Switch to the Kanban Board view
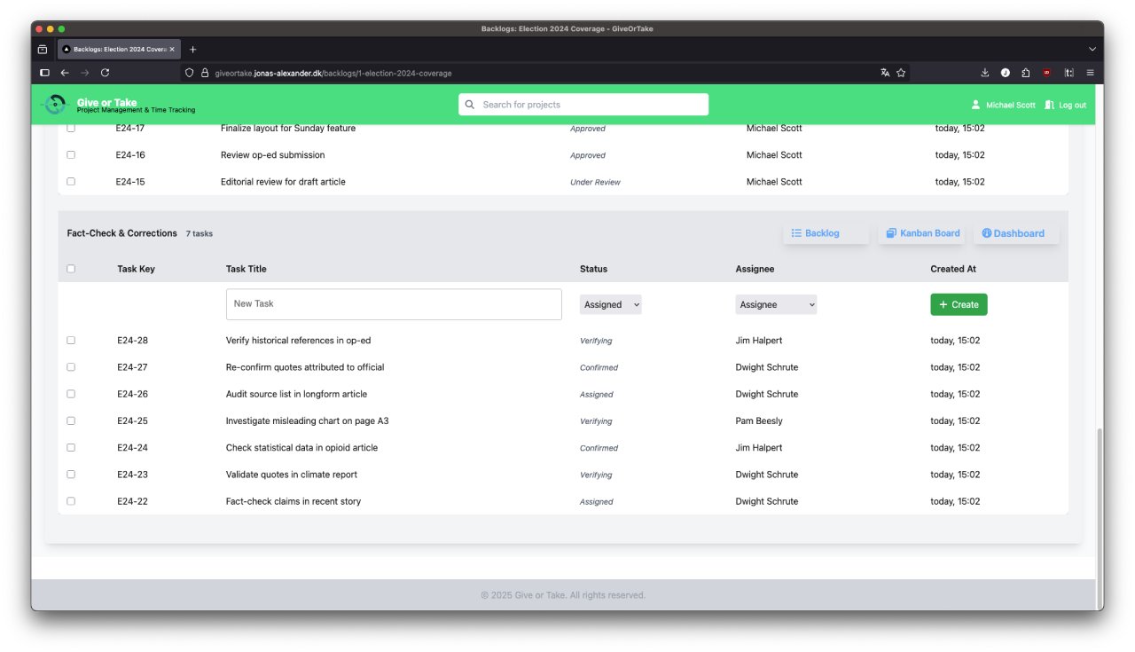Viewport: 1135px width, 652px height. (x=922, y=233)
